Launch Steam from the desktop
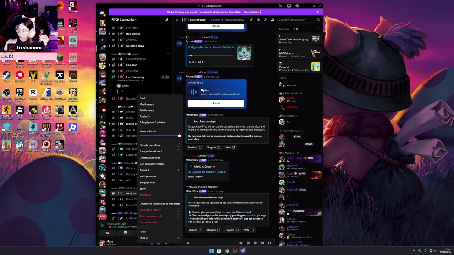 click(x=6, y=76)
